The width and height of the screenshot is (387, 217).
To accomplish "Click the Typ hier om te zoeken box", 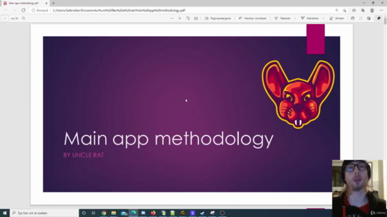I will pyautogui.click(x=44, y=213).
